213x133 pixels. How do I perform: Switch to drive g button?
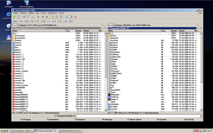pos(43,21)
